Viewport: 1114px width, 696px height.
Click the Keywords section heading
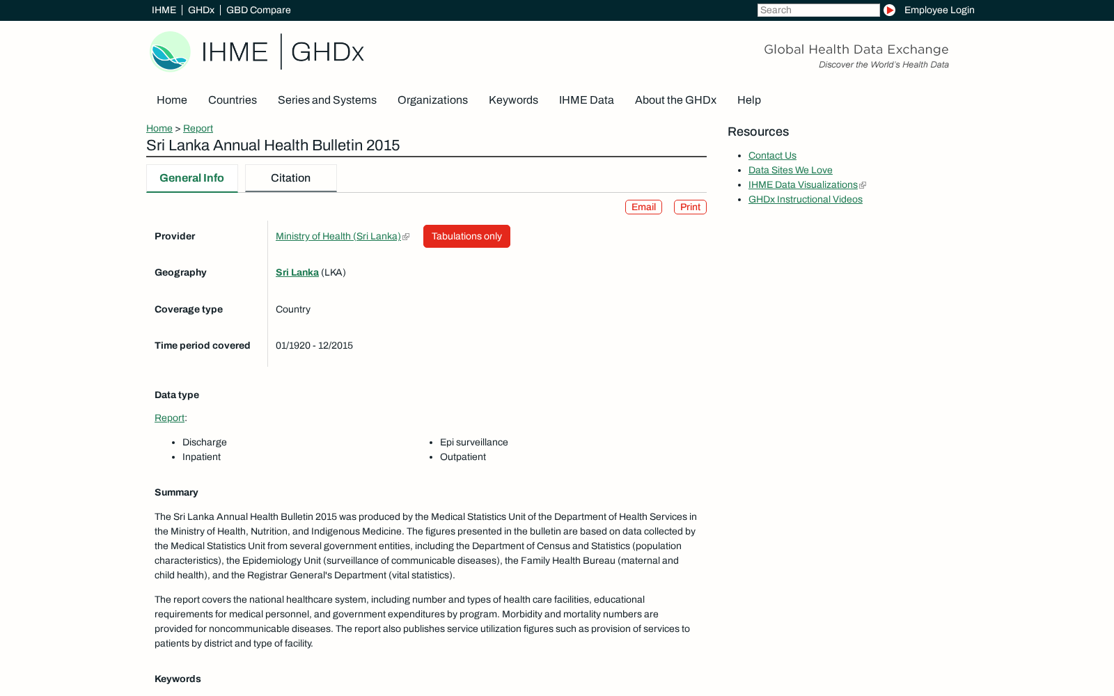pyautogui.click(x=178, y=679)
